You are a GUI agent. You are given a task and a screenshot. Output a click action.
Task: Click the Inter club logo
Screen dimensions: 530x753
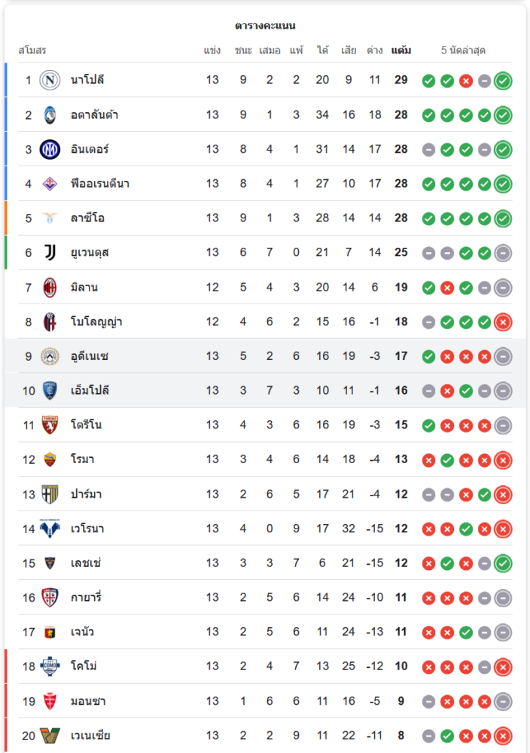pyautogui.click(x=50, y=149)
